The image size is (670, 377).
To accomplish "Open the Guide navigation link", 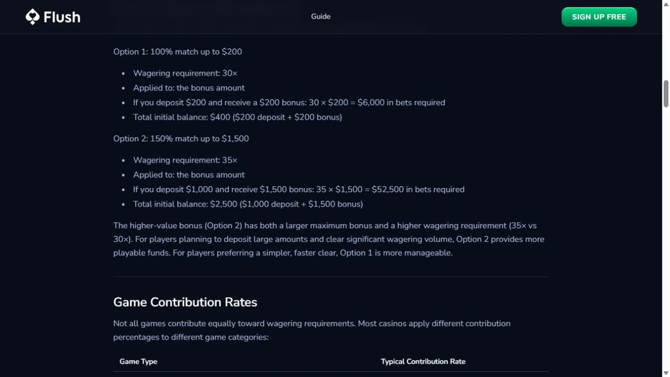I will coord(321,17).
